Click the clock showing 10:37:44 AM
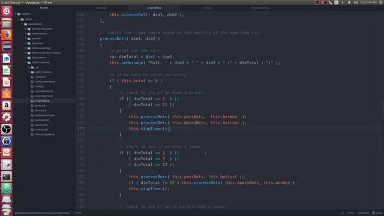Image resolution: width=384 pixels, height=216 pixels. pos(368,2)
